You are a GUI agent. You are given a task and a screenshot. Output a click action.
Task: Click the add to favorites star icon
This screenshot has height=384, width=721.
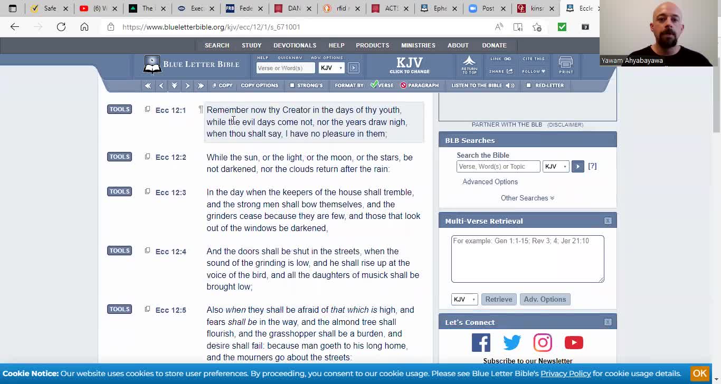click(537, 27)
